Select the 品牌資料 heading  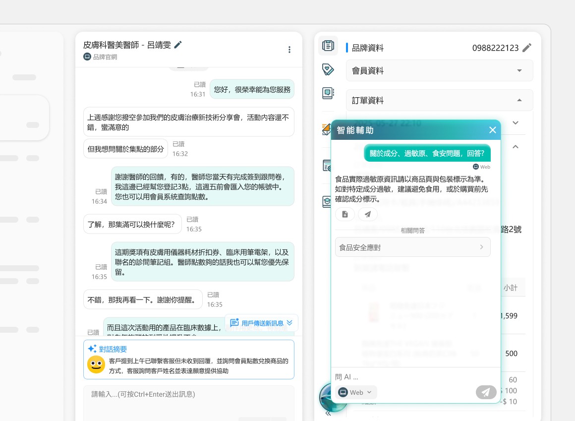pyautogui.click(x=367, y=48)
